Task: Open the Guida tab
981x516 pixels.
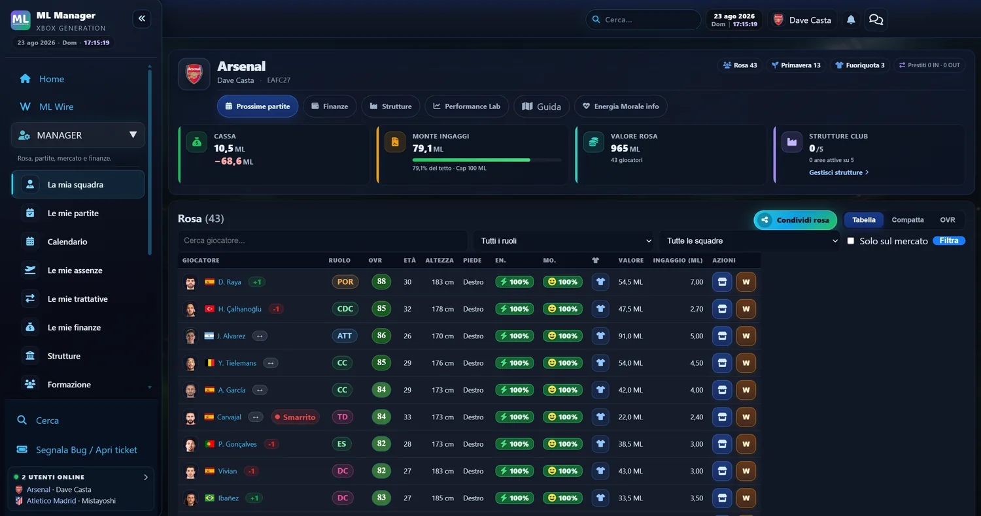Action: pyautogui.click(x=542, y=106)
